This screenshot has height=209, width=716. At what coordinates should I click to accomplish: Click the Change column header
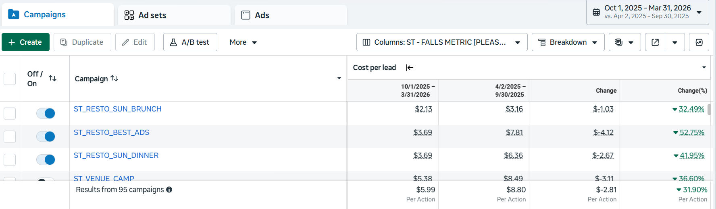[606, 91]
